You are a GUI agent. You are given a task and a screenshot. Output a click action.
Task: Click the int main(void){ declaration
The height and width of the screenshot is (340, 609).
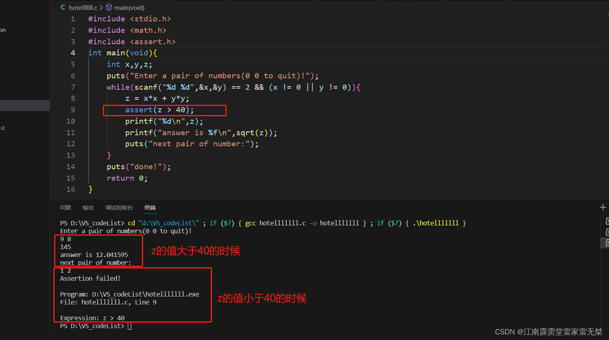123,53
